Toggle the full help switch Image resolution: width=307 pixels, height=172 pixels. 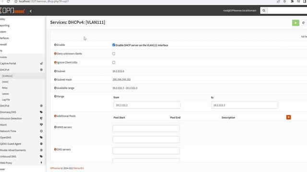pos(304,37)
